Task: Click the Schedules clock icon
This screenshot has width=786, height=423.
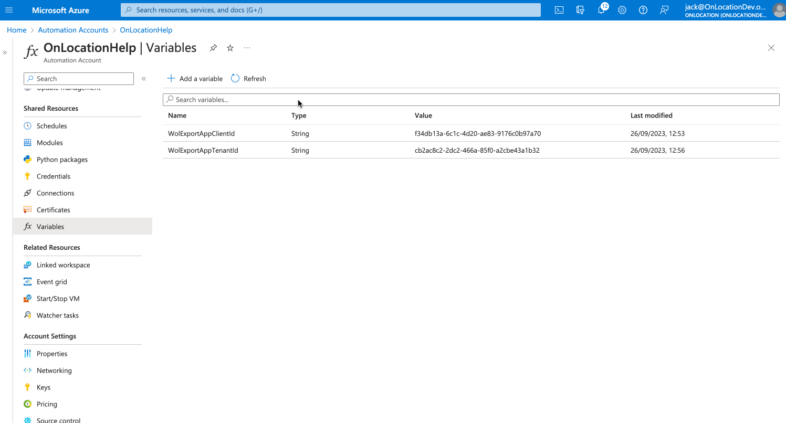Action: (28, 126)
